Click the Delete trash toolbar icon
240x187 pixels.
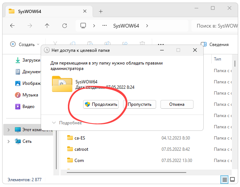(142, 43)
